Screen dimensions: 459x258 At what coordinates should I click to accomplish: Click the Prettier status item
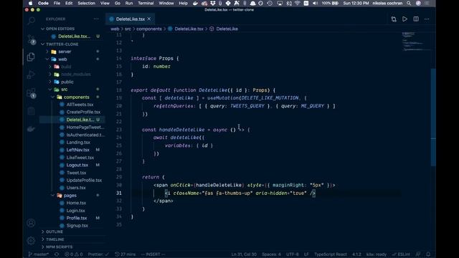99,254
